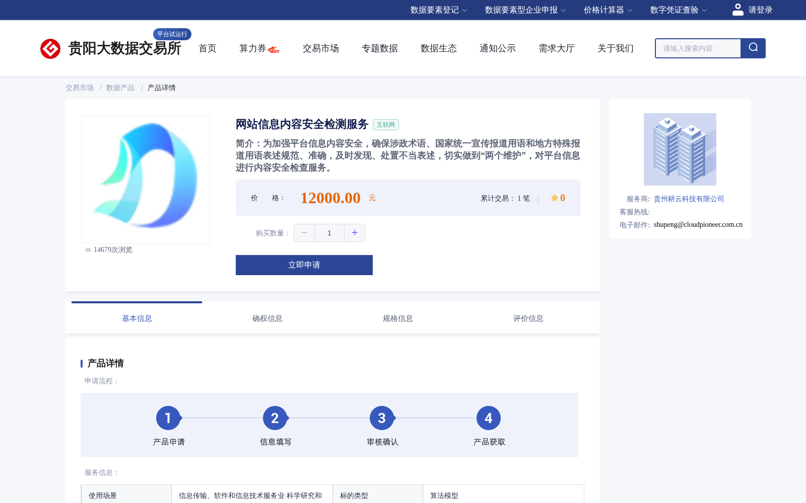806x503 pixels.
Task: Open the 交易市场 nav item
Action: click(321, 48)
